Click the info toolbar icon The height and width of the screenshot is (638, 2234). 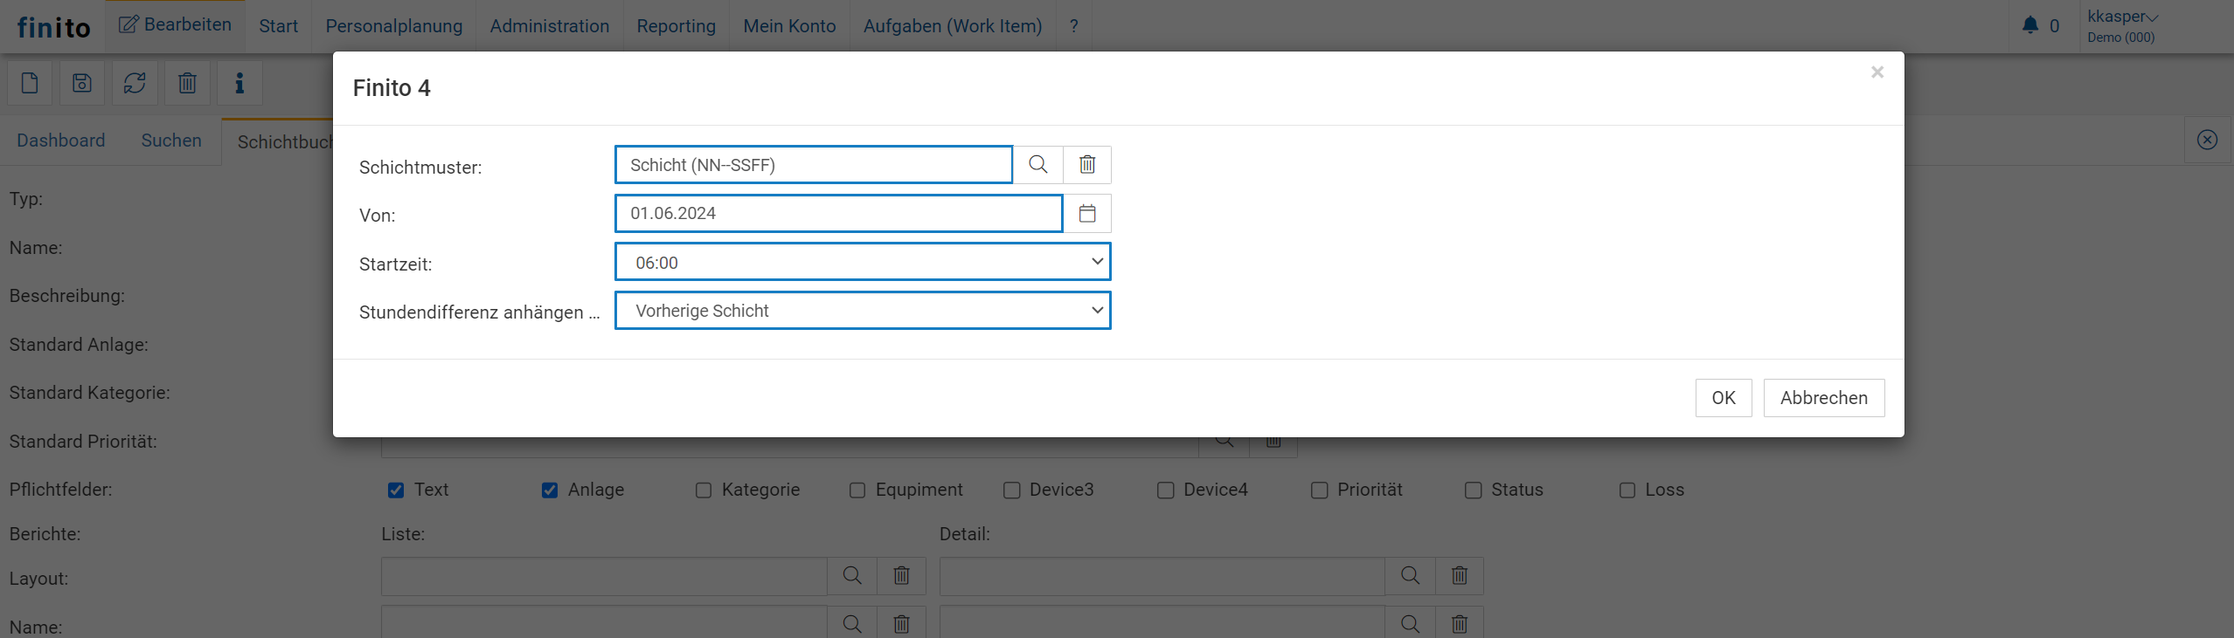(x=239, y=84)
